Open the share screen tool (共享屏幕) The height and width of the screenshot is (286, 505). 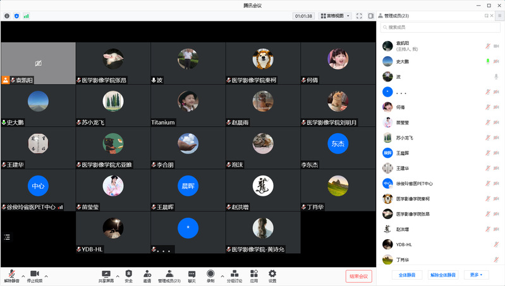click(x=106, y=275)
